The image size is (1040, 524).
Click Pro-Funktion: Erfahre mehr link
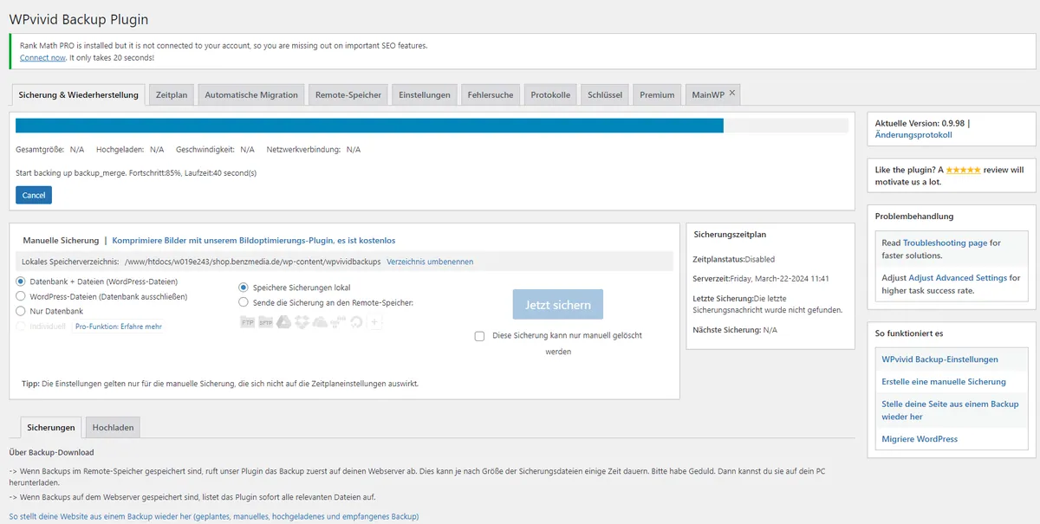pos(119,327)
